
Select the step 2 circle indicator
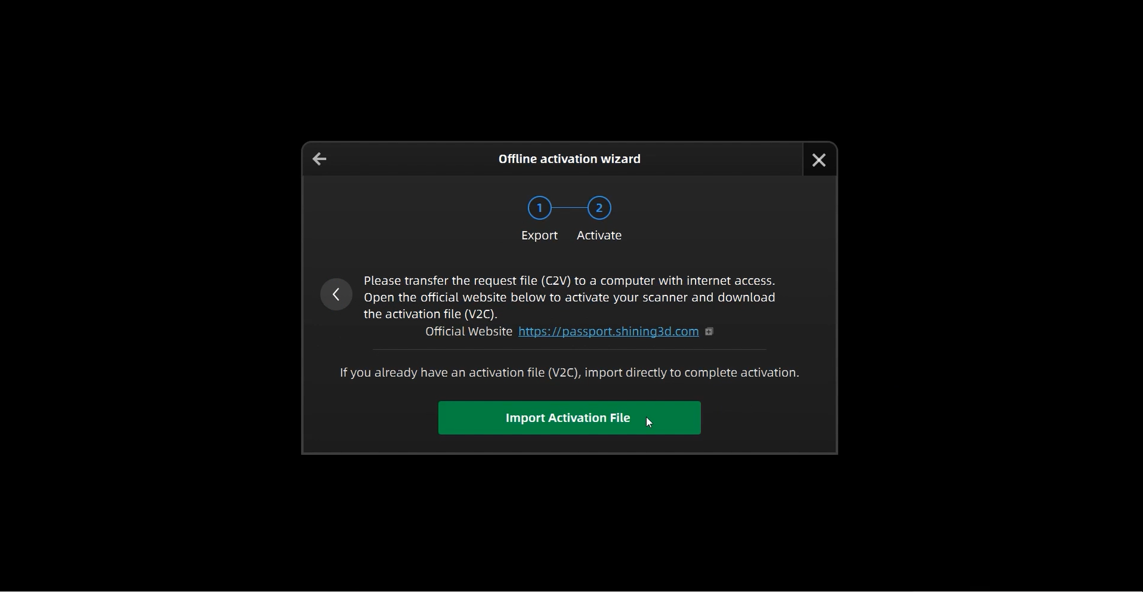[600, 208]
